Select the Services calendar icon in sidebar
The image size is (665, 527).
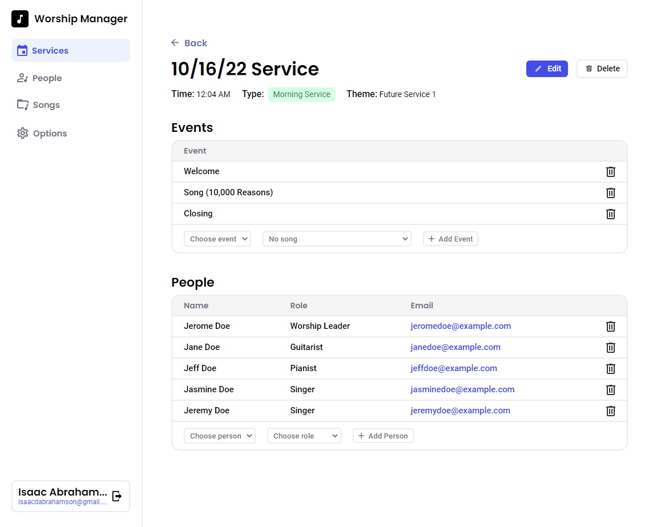coord(23,50)
